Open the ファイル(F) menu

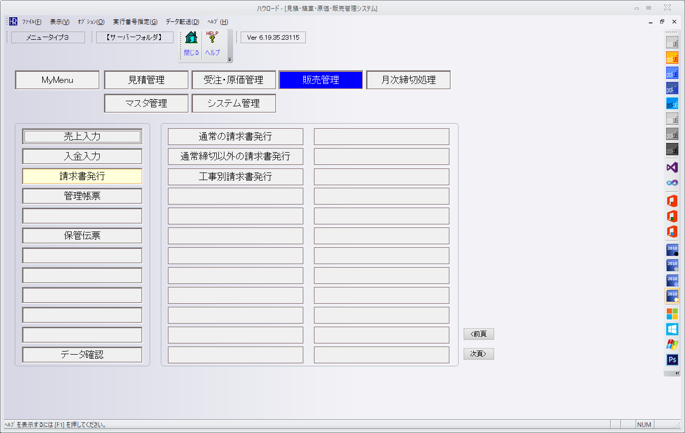click(x=32, y=22)
